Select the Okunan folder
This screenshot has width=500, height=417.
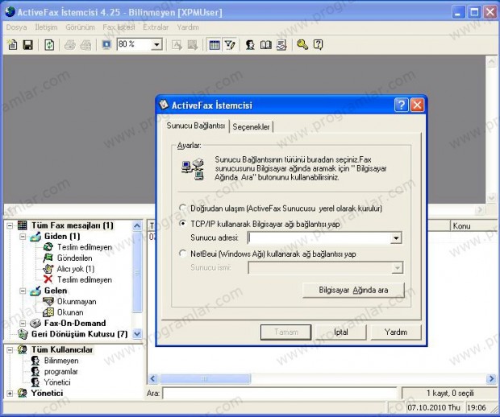[70, 312]
